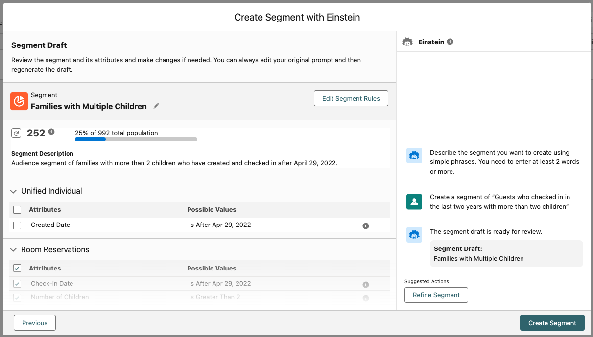
Task: Collapse the Unified Individual section
Action: [x=13, y=191]
